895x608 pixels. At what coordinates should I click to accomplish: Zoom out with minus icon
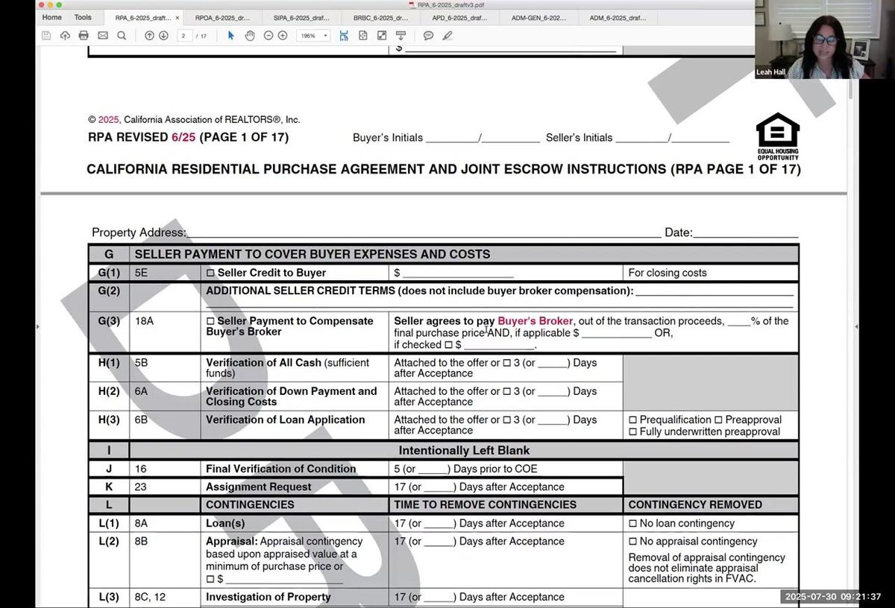click(268, 35)
